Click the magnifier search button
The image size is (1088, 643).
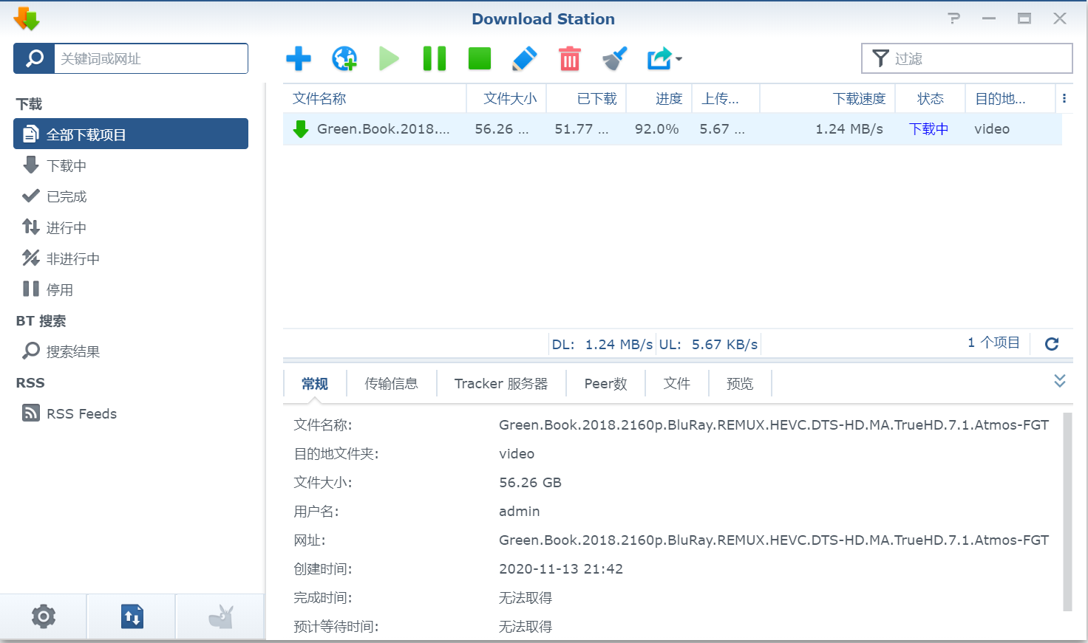click(34, 58)
